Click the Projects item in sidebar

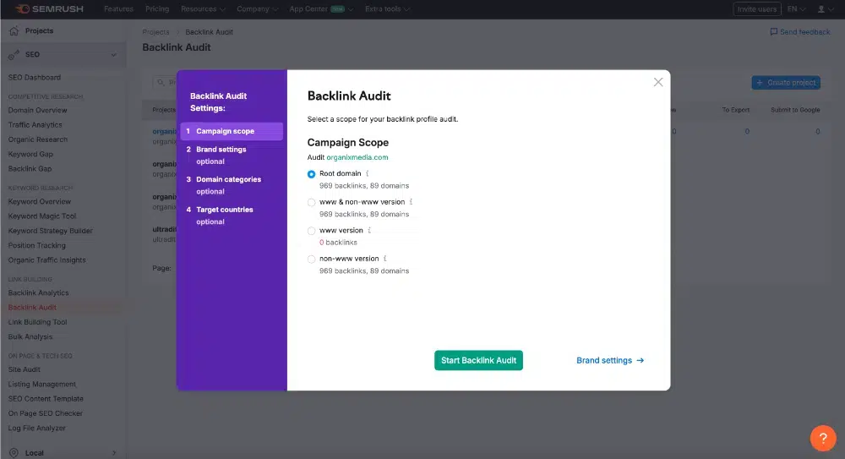click(x=40, y=30)
